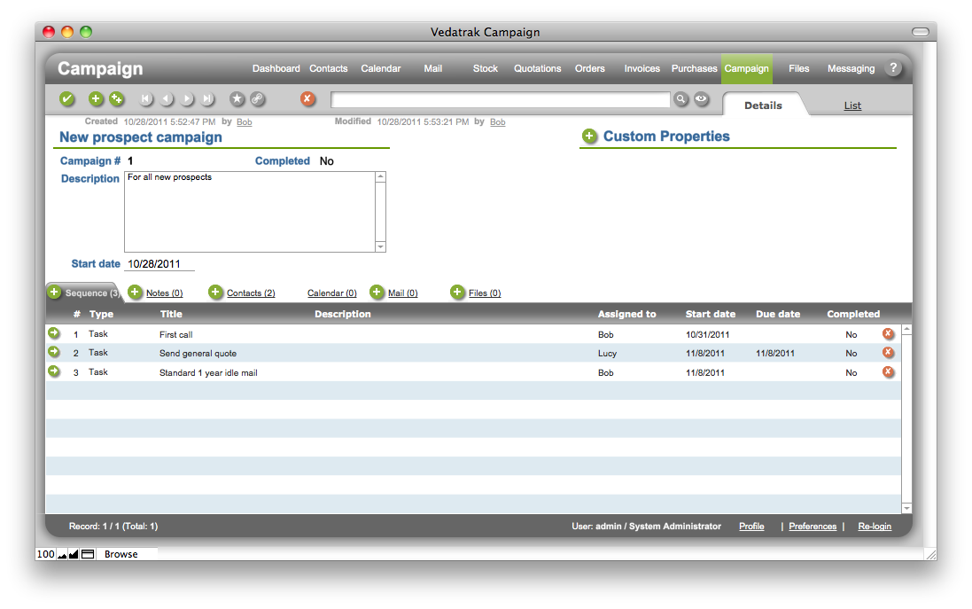Go to the last record
972x609 pixels.
pos(207,98)
